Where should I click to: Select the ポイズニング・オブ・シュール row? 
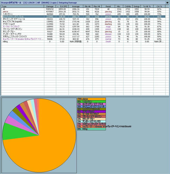tap(83, 19)
